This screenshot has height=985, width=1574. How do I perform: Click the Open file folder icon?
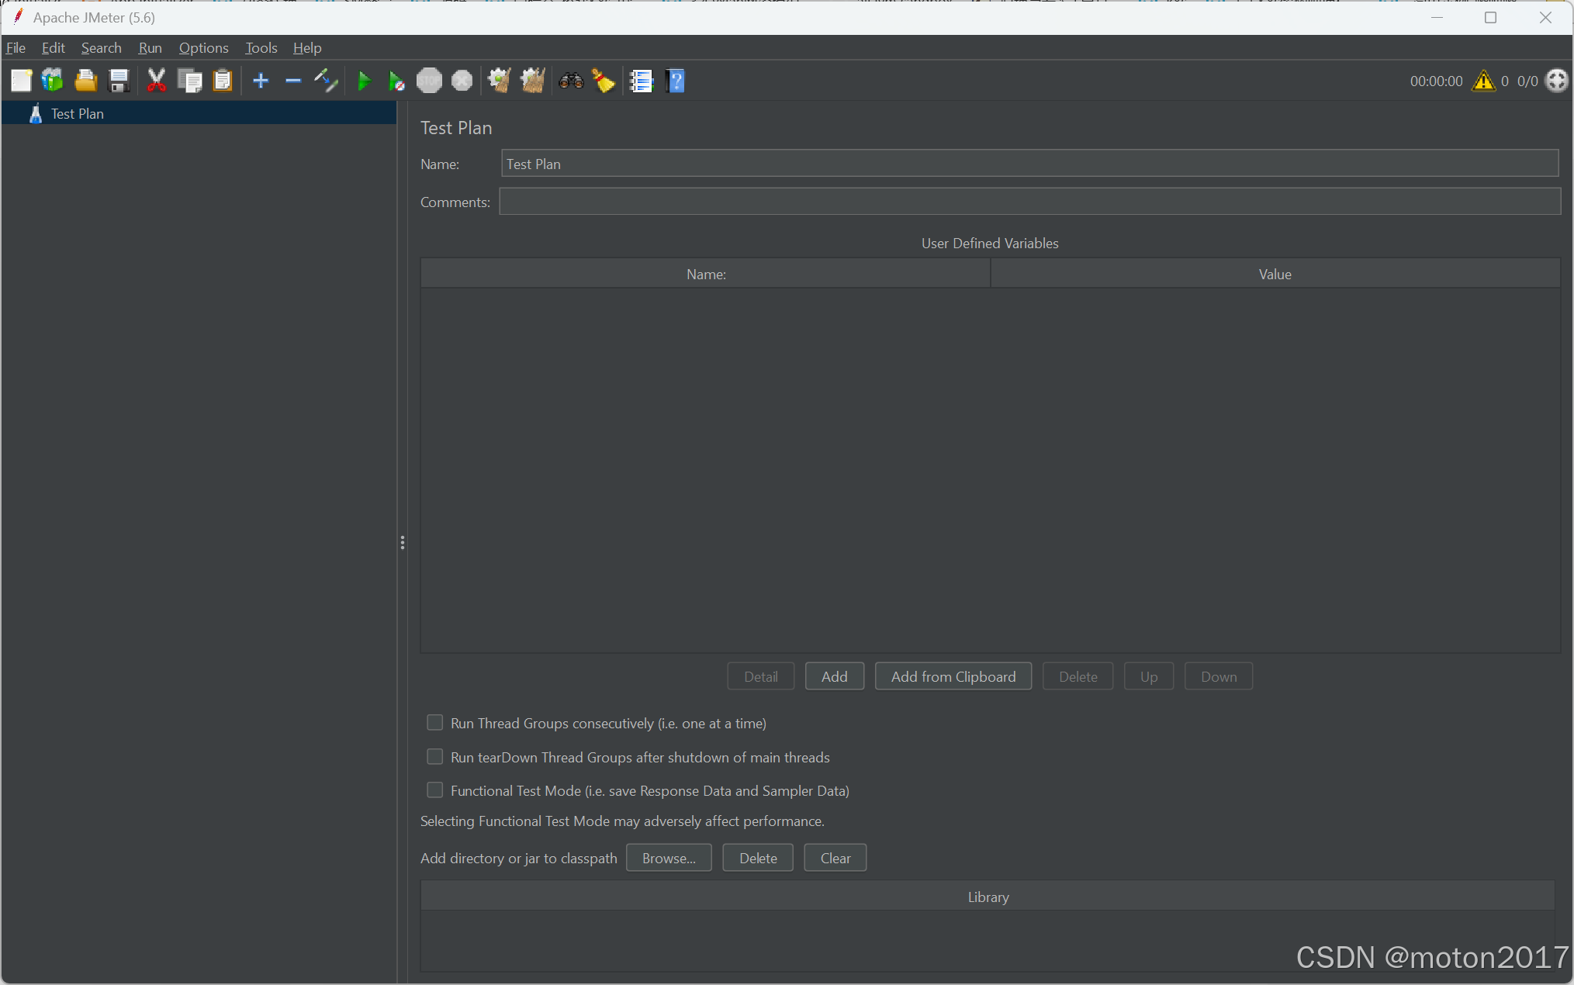[x=85, y=81]
